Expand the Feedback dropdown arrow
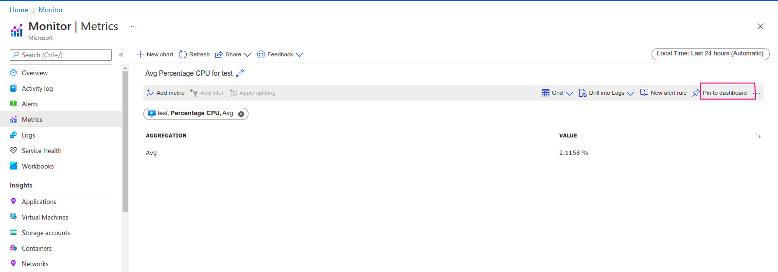This screenshot has height=272, width=778. pos(300,55)
